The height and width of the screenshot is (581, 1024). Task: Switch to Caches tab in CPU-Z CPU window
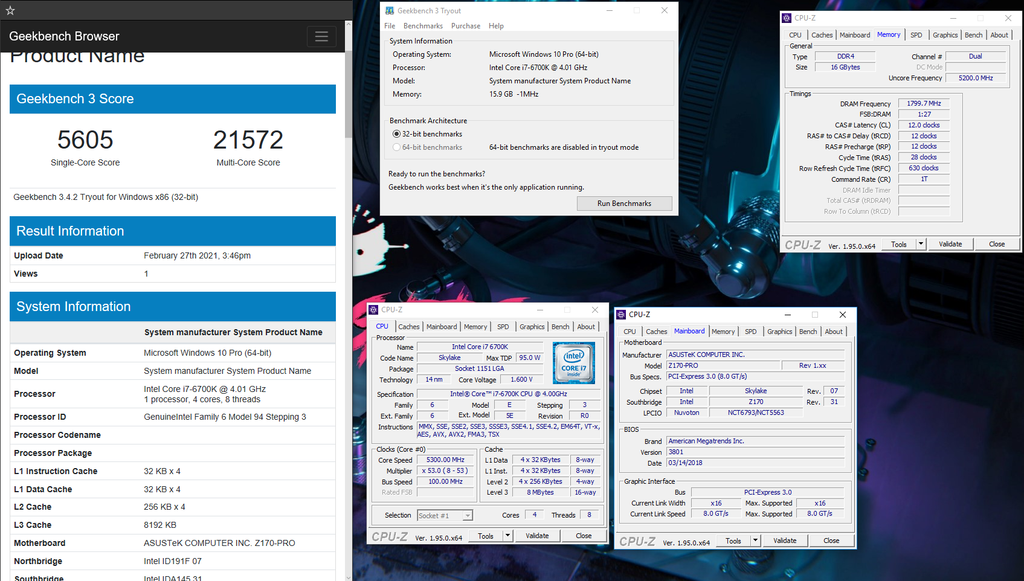click(x=409, y=327)
